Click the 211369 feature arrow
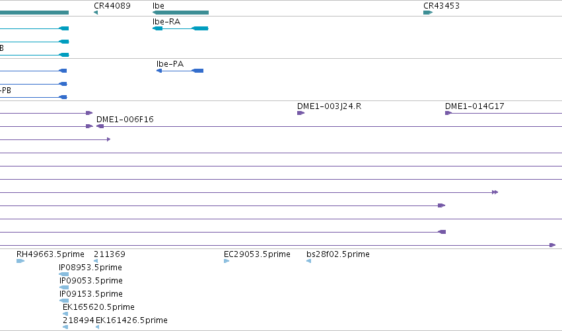562x331 pixels. [96, 261]
